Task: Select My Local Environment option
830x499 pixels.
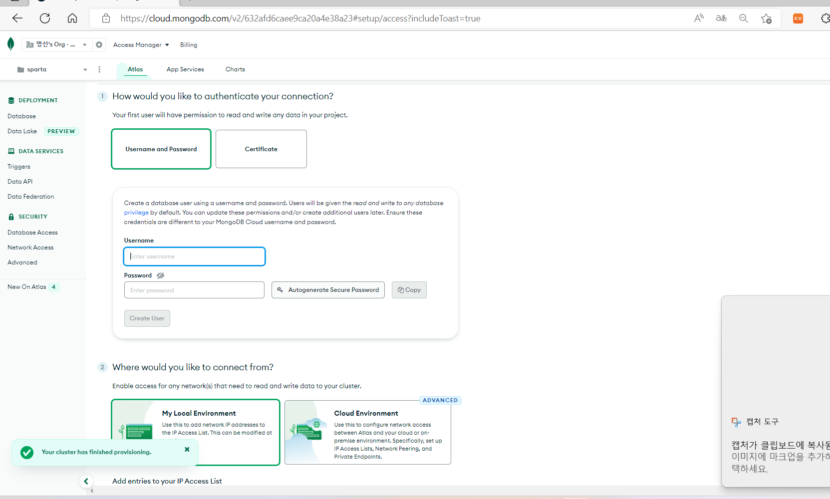Action: [x=196, y=432]
